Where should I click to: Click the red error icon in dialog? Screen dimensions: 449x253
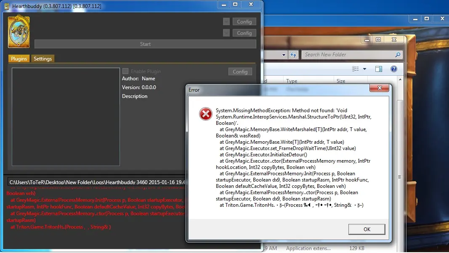[206, 114]
